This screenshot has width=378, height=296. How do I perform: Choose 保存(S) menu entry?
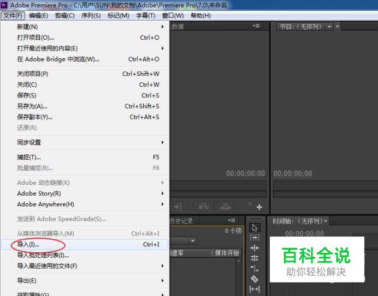(x=91, y=95)
